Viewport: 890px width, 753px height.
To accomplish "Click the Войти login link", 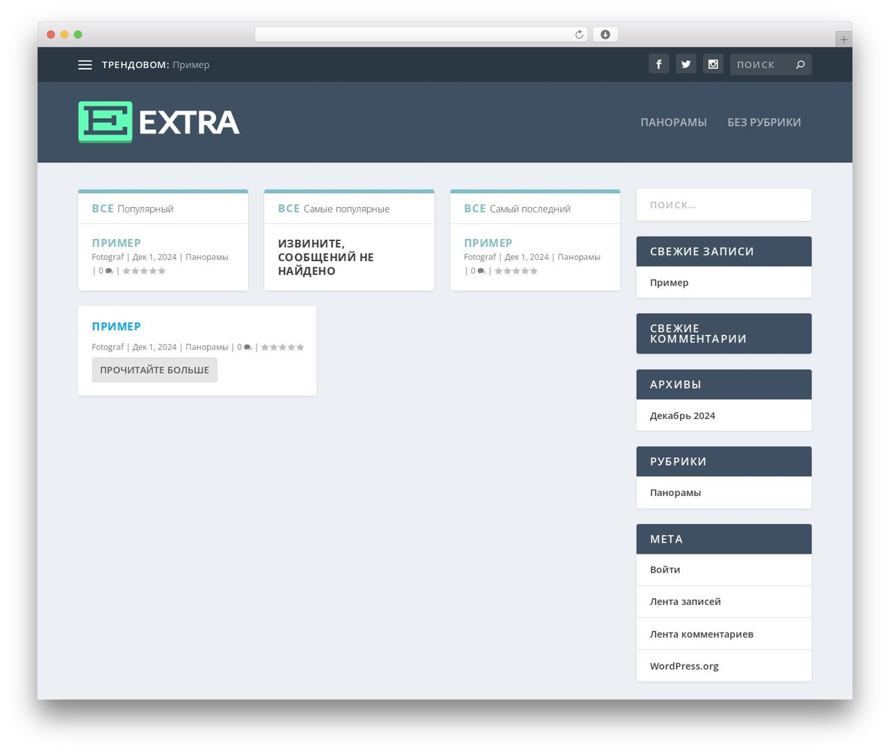I will pos(665,570).
